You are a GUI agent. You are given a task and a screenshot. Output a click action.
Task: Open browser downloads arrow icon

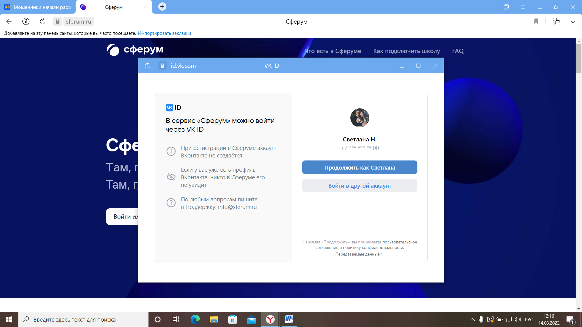click(x=573, y=21)
